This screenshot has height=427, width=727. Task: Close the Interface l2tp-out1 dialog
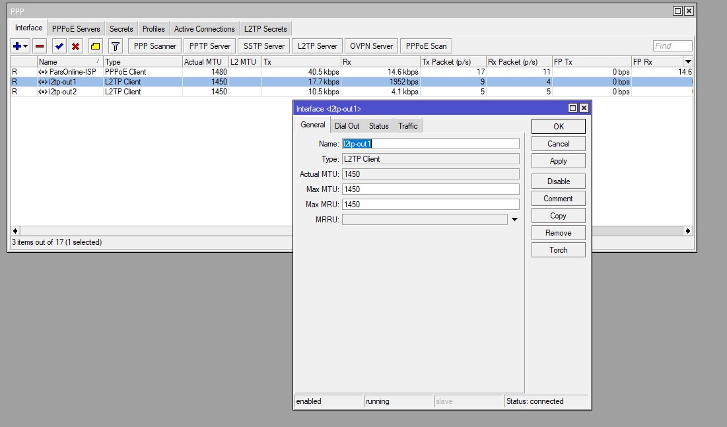[x=584, y=108]
